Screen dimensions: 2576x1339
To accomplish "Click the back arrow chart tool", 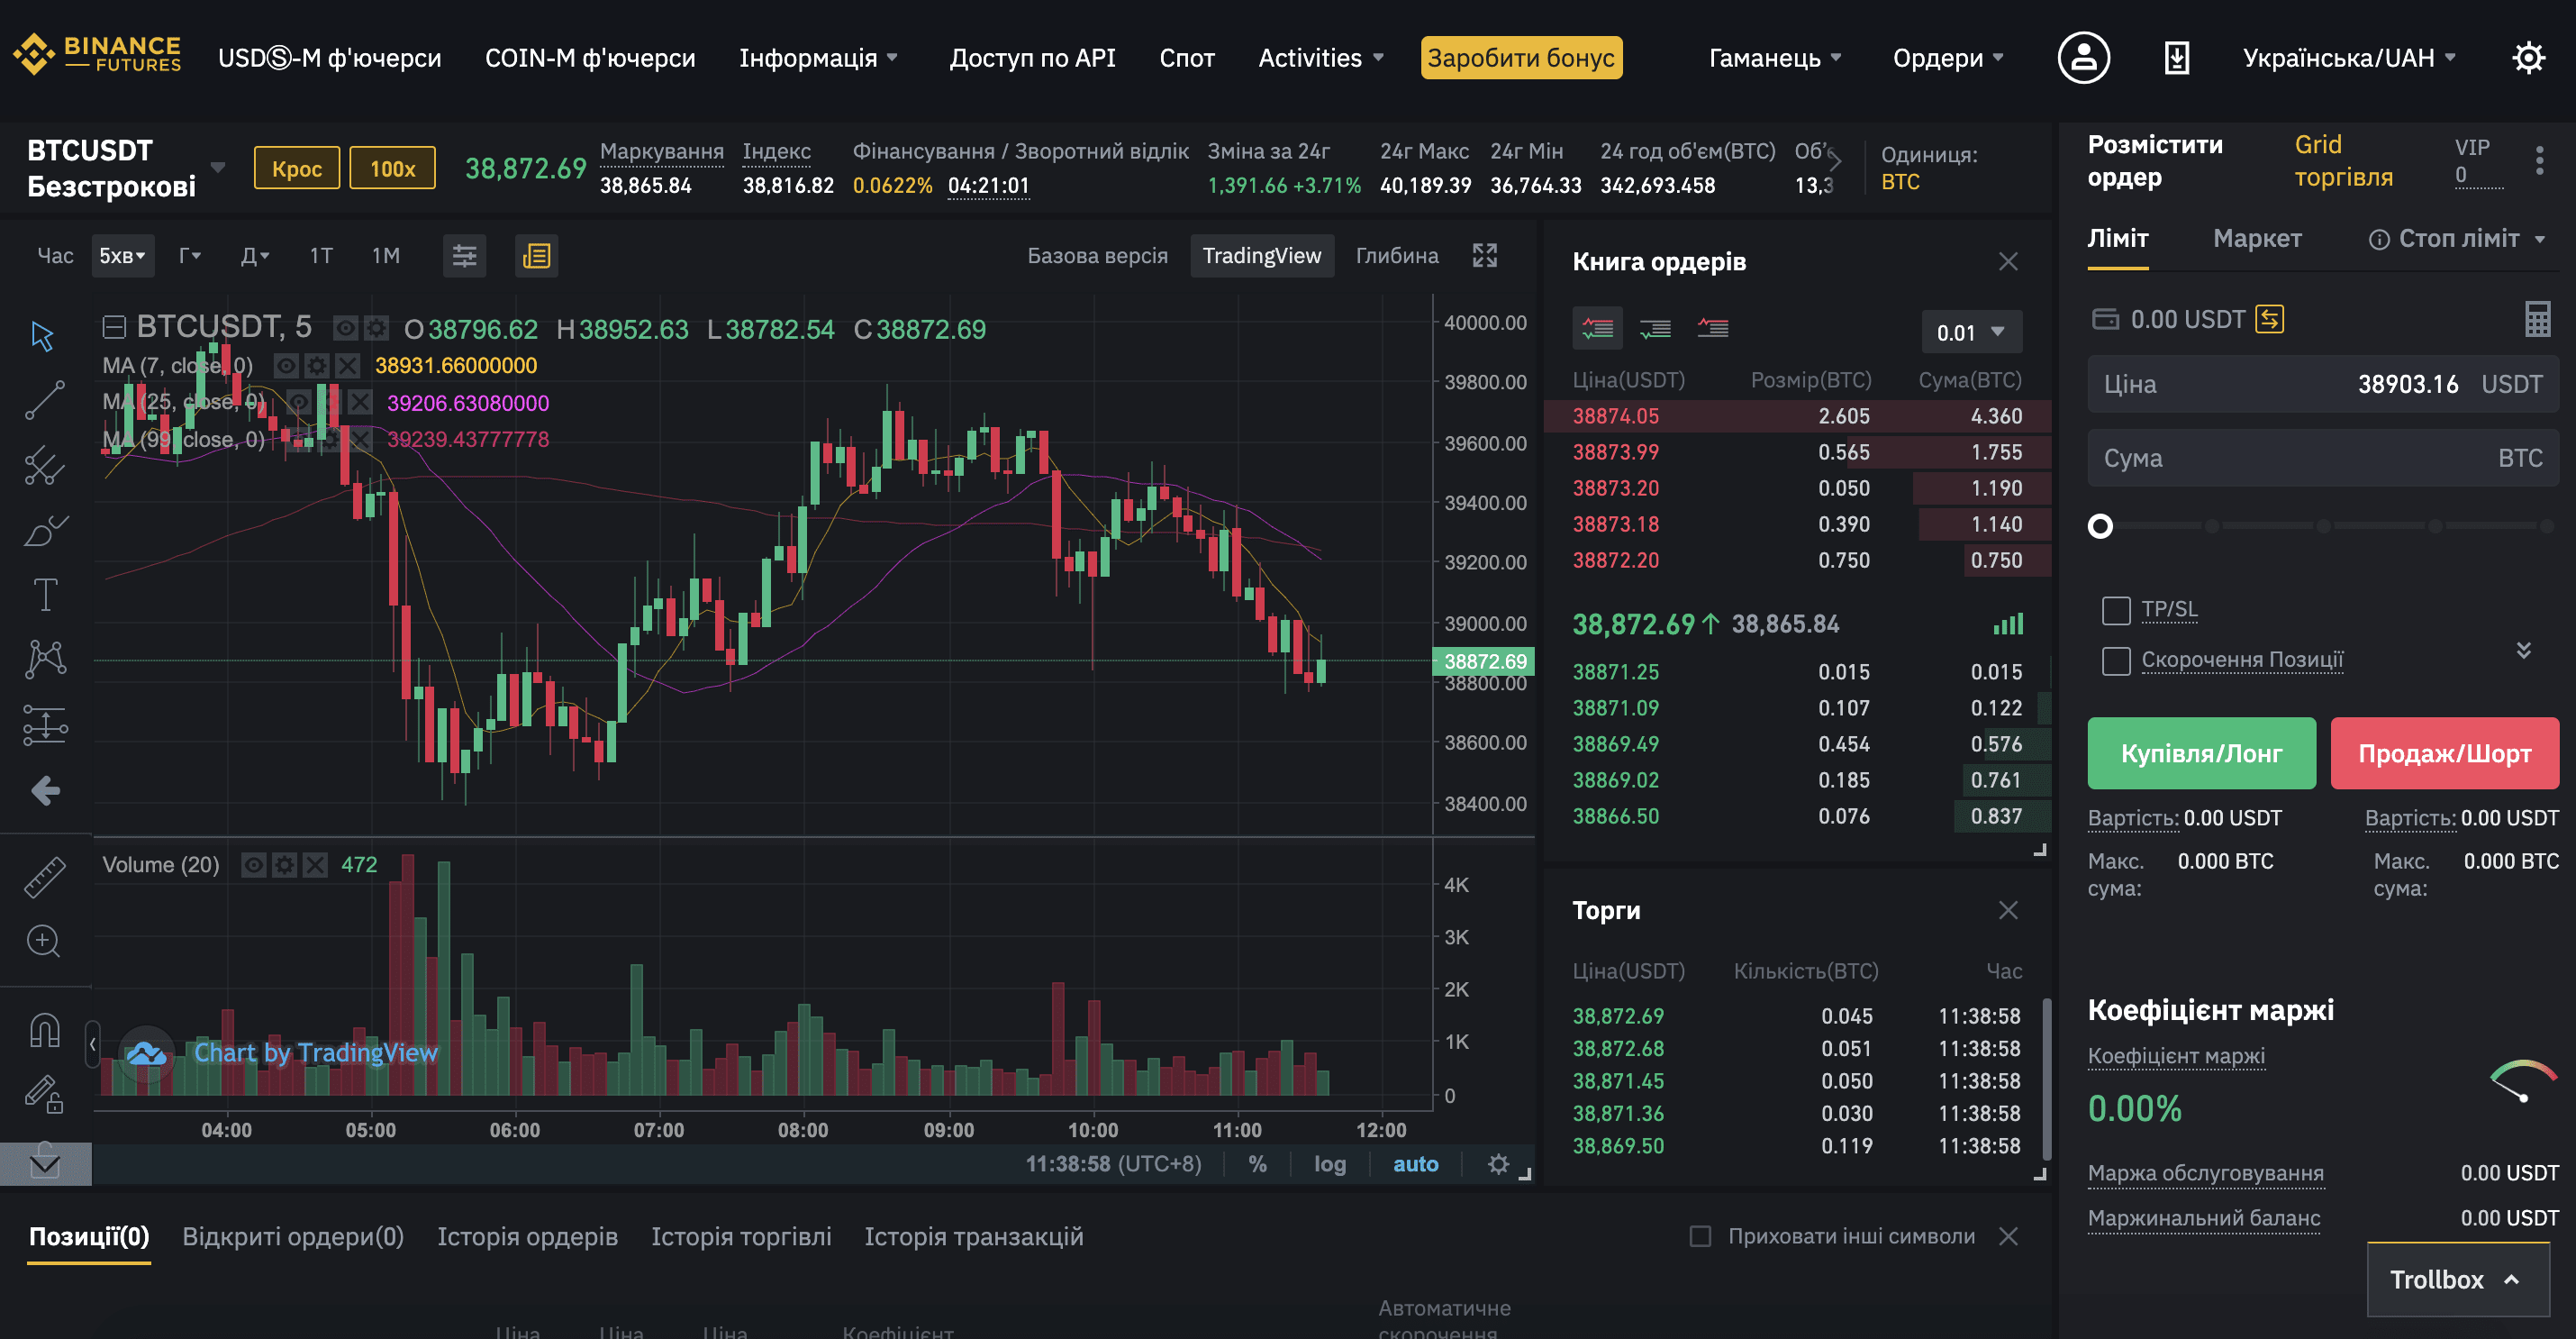I will click(45, 790).
